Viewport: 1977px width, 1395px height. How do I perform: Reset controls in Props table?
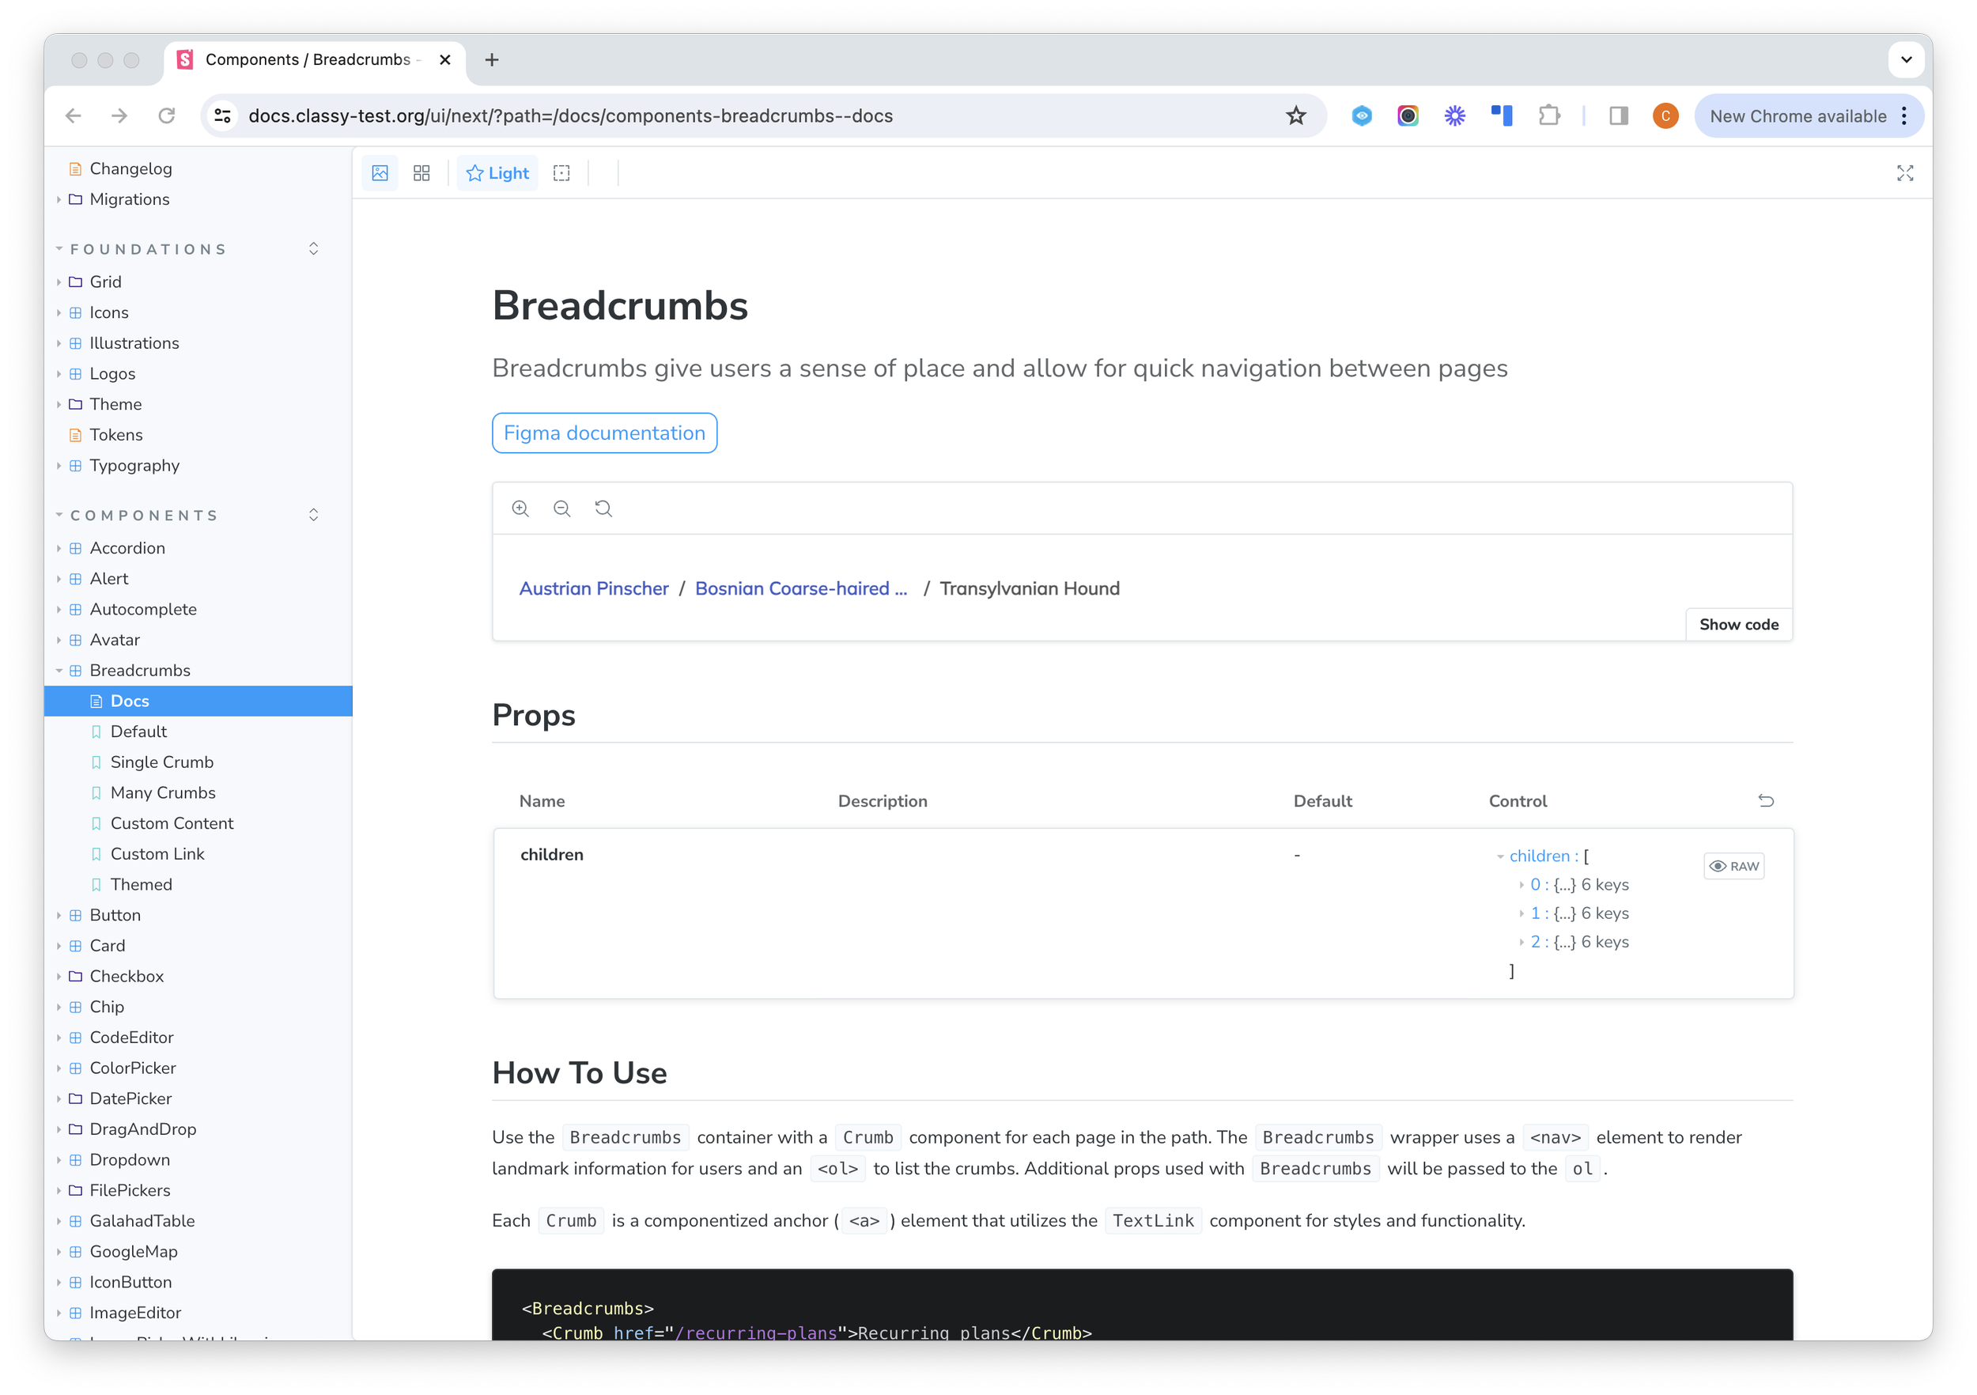point(1765,801)
